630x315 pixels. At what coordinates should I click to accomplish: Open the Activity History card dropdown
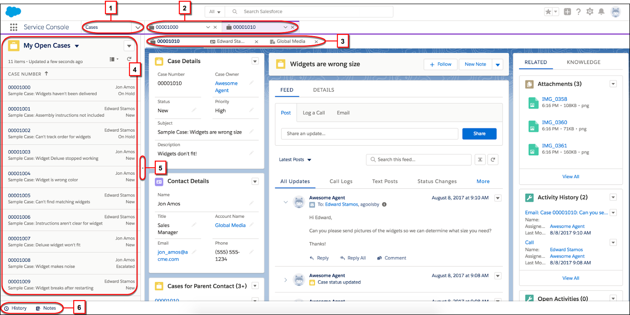613,197
